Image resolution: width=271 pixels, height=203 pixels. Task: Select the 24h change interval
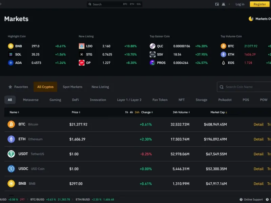[137, 112]
